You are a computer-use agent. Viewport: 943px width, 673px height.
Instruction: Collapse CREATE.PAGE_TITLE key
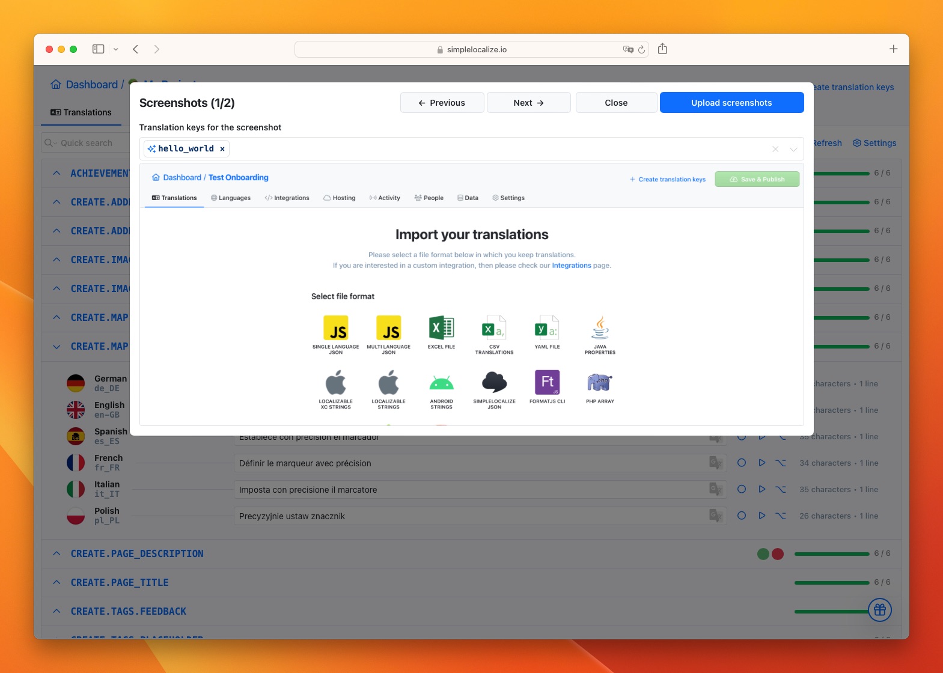pyautogui.click(x=56, y=582)
